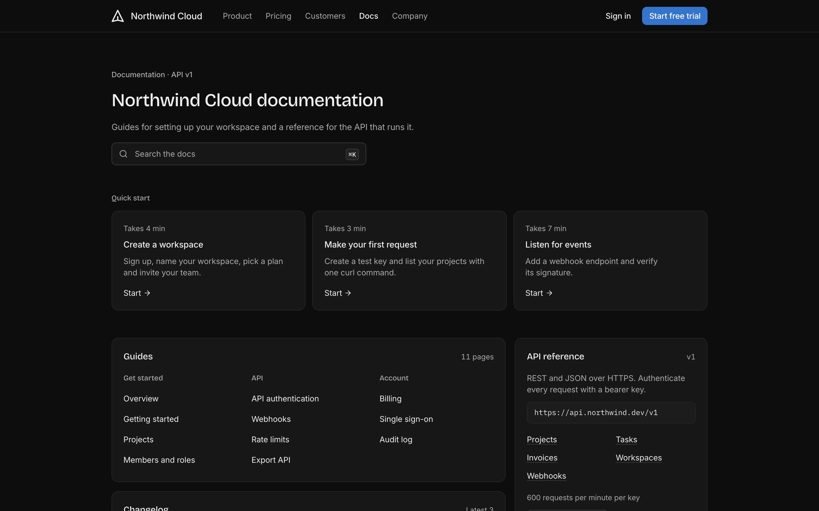This screenshot has width=819, height=511.
Task: Click the '11 pages' label in Guides
Action: point(477,357)
